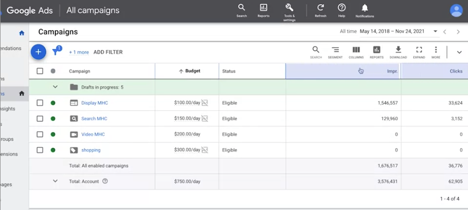Click the budget chart icon for Search MHC
Screen dimensions: 468x210
(x=205, y=118)
